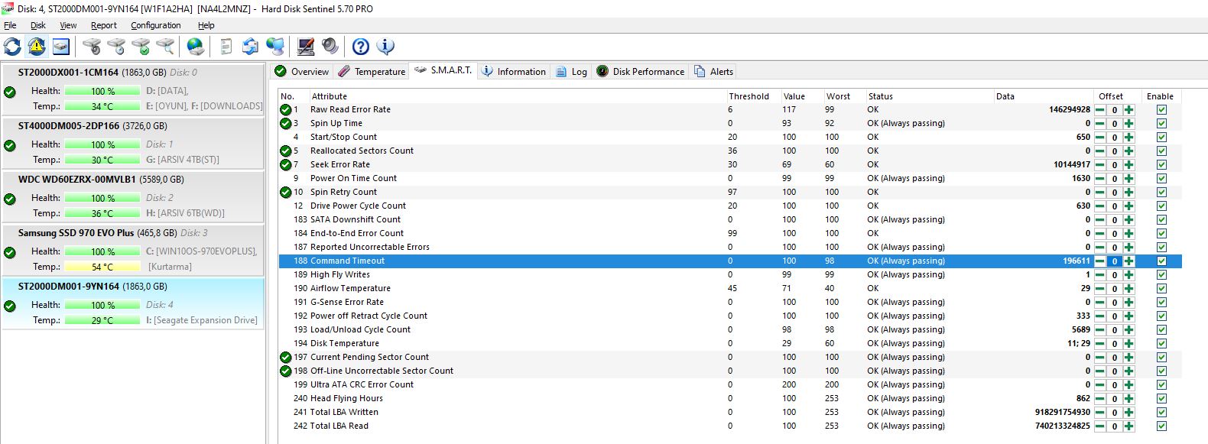
Task: Click the green status icon for Spin Retry Count
Action: 285,193
